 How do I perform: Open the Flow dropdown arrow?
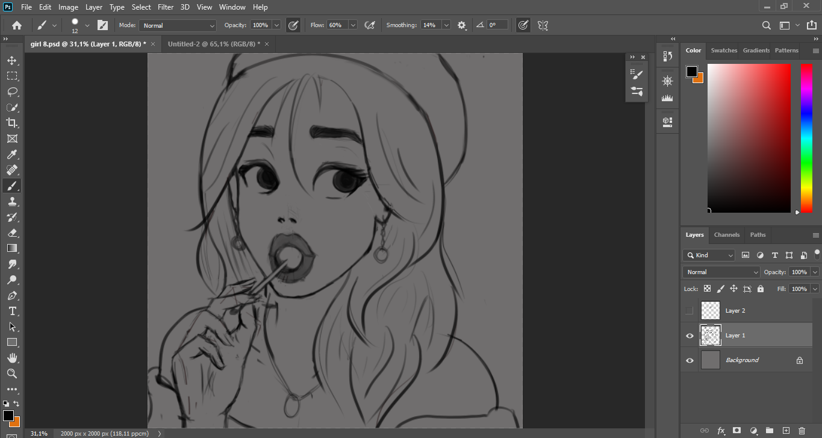353,25
